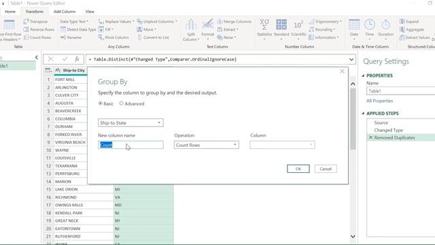
Task: Click the Use First Row as Headers icon
Action: [x=9, y=25]
